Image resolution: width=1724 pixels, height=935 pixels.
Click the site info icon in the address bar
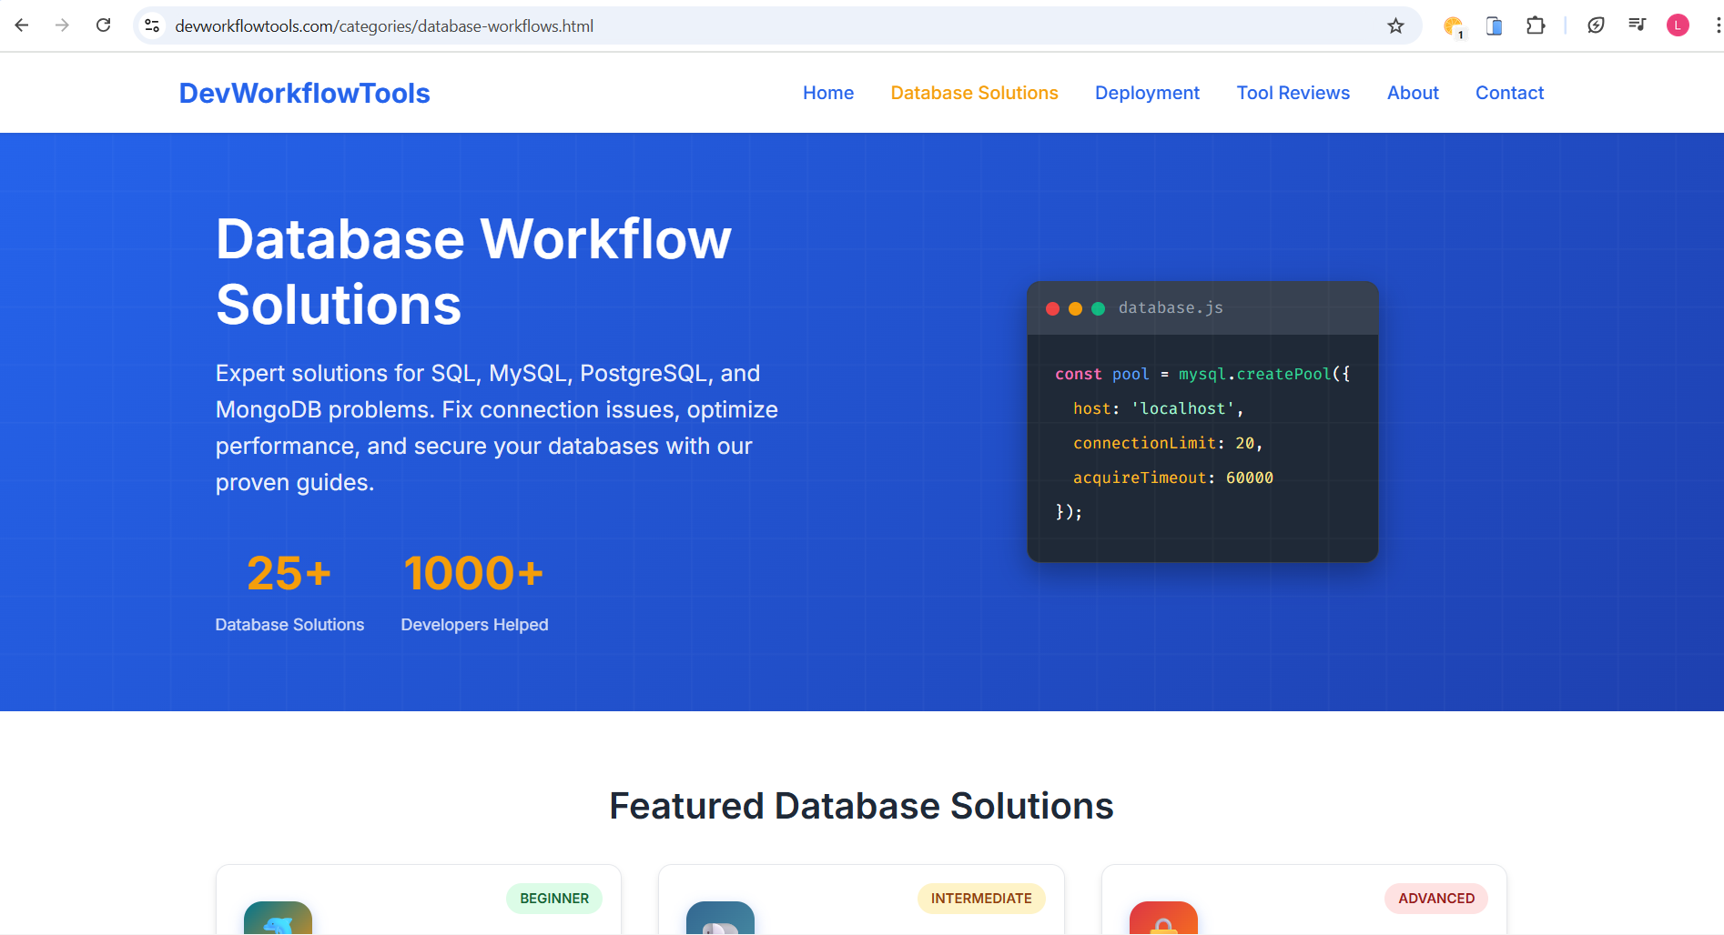(151, 25)
